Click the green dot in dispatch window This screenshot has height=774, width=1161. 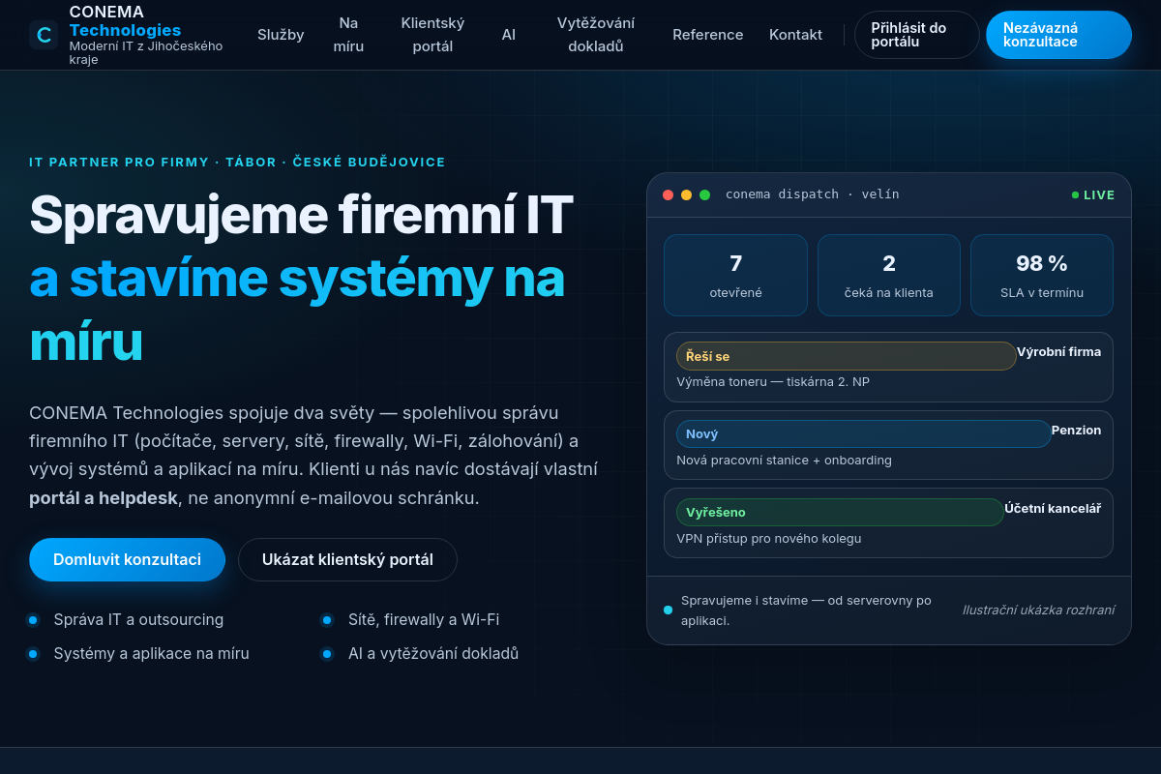pos(704,194)
